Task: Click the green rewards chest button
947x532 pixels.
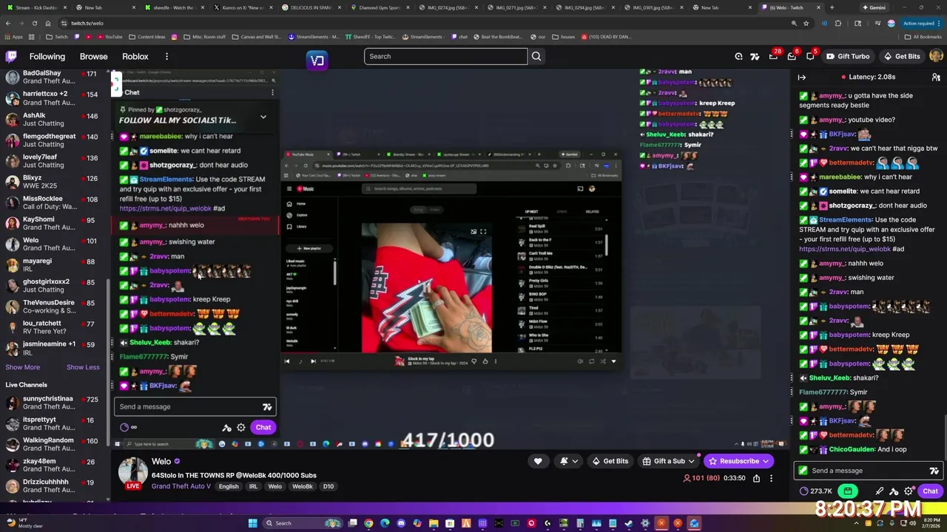Action: click(x=848, y=491)
